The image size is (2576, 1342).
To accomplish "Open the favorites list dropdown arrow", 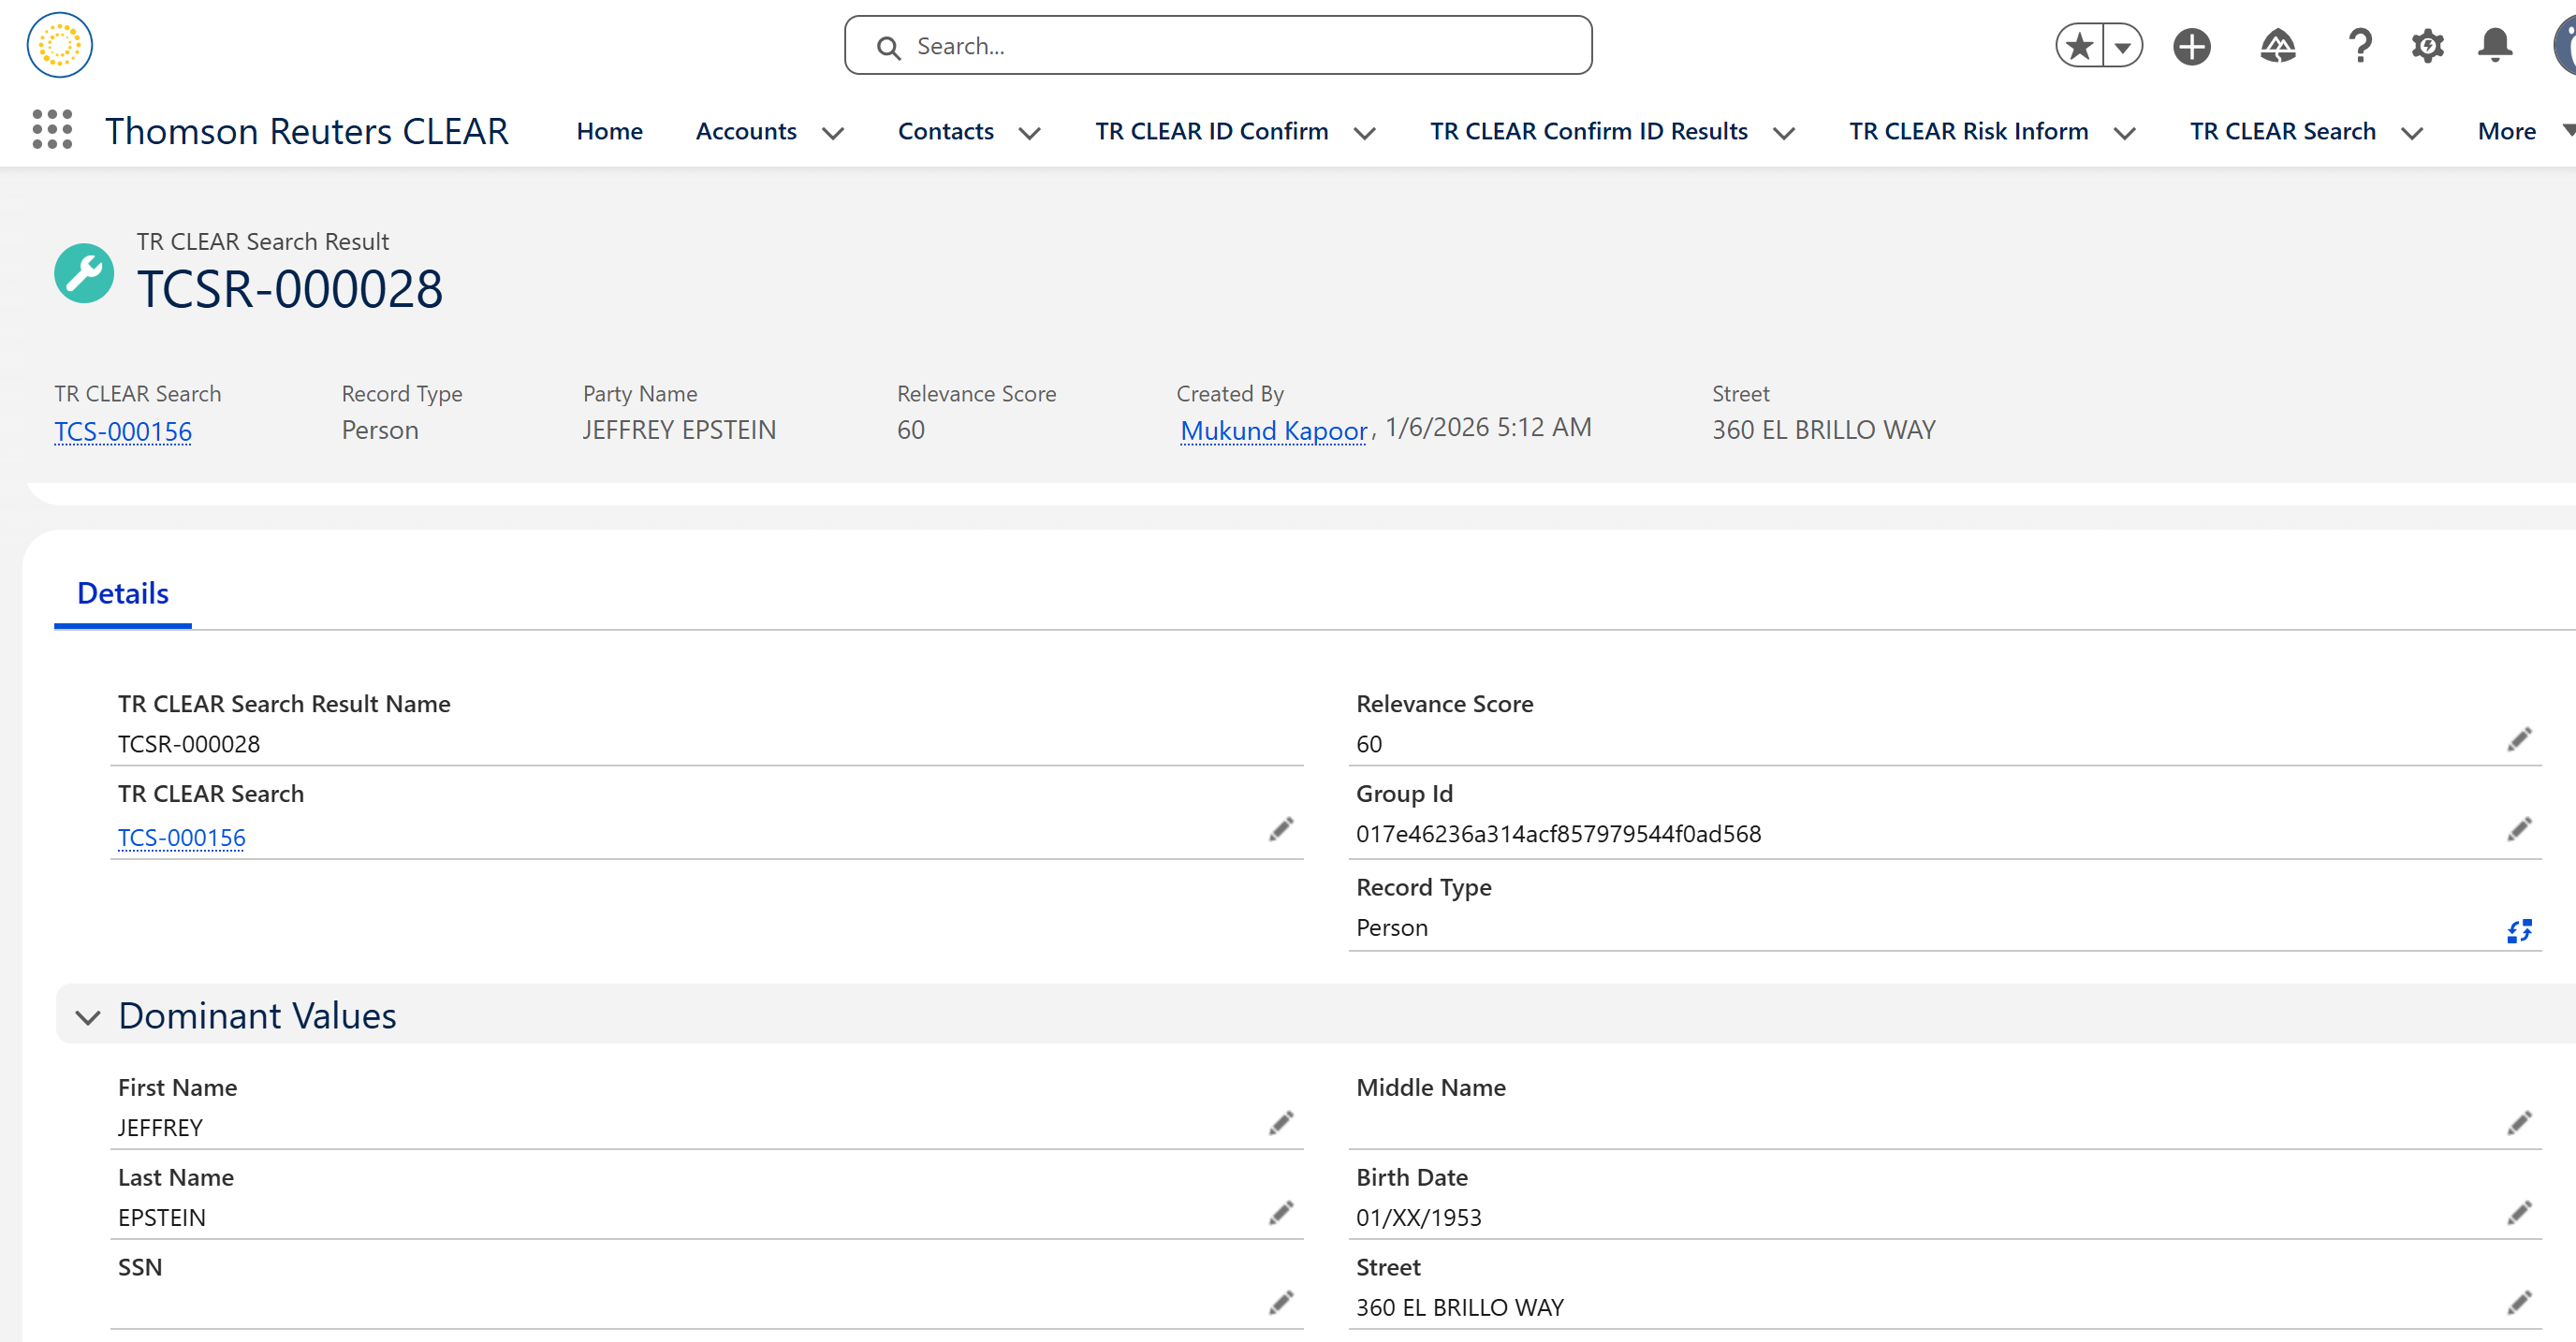I will [2122, 46].
